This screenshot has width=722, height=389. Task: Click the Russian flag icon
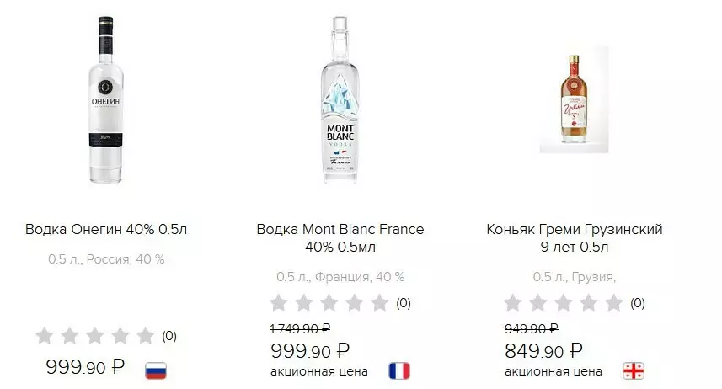click(x=157, y=370)
